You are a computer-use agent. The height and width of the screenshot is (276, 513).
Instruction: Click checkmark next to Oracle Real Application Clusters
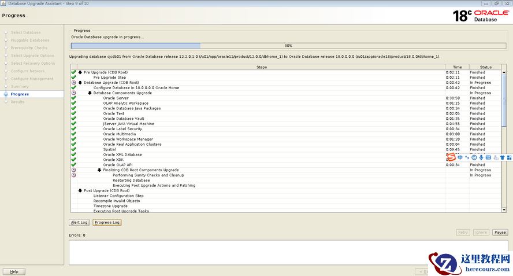point(73,144)
